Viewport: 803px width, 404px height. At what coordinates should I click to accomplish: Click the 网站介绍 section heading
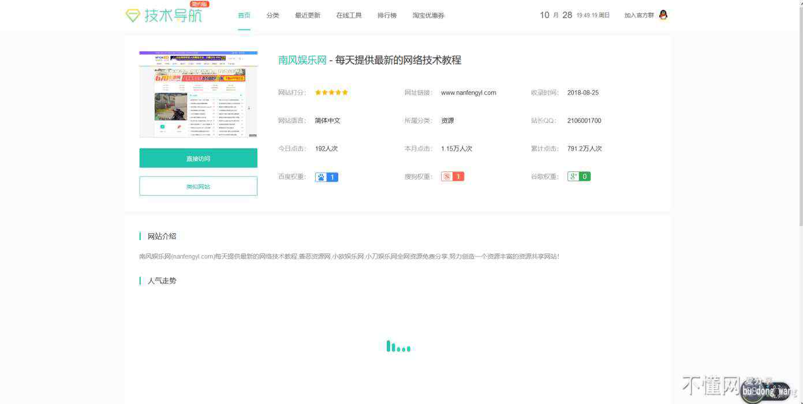click(x=162, y=236)
